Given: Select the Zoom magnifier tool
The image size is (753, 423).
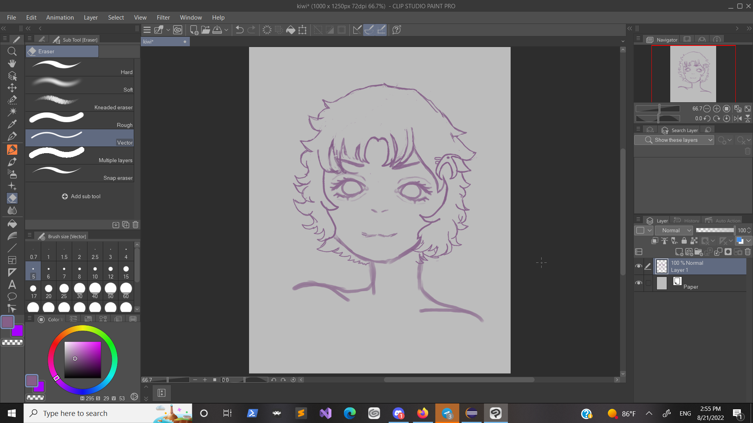Looking at the screenshot, I should pos(12,51).
